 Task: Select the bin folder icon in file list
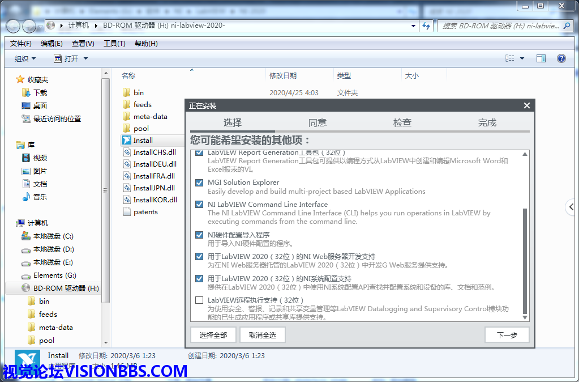click(127, 92)
